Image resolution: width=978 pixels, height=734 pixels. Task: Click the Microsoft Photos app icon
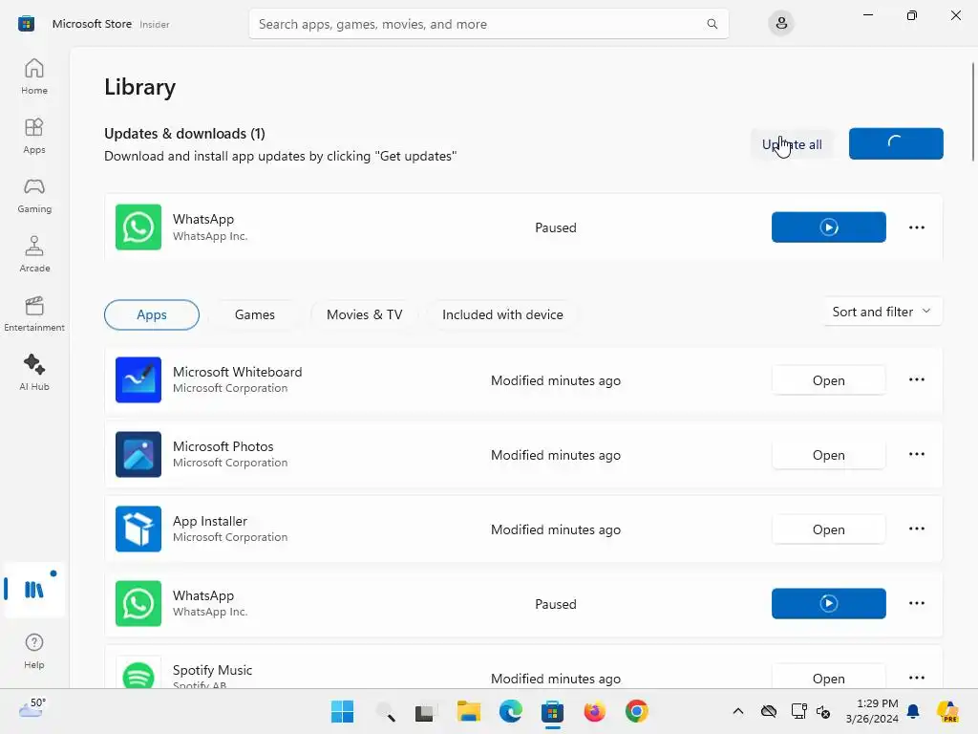(x=138, y=454)
